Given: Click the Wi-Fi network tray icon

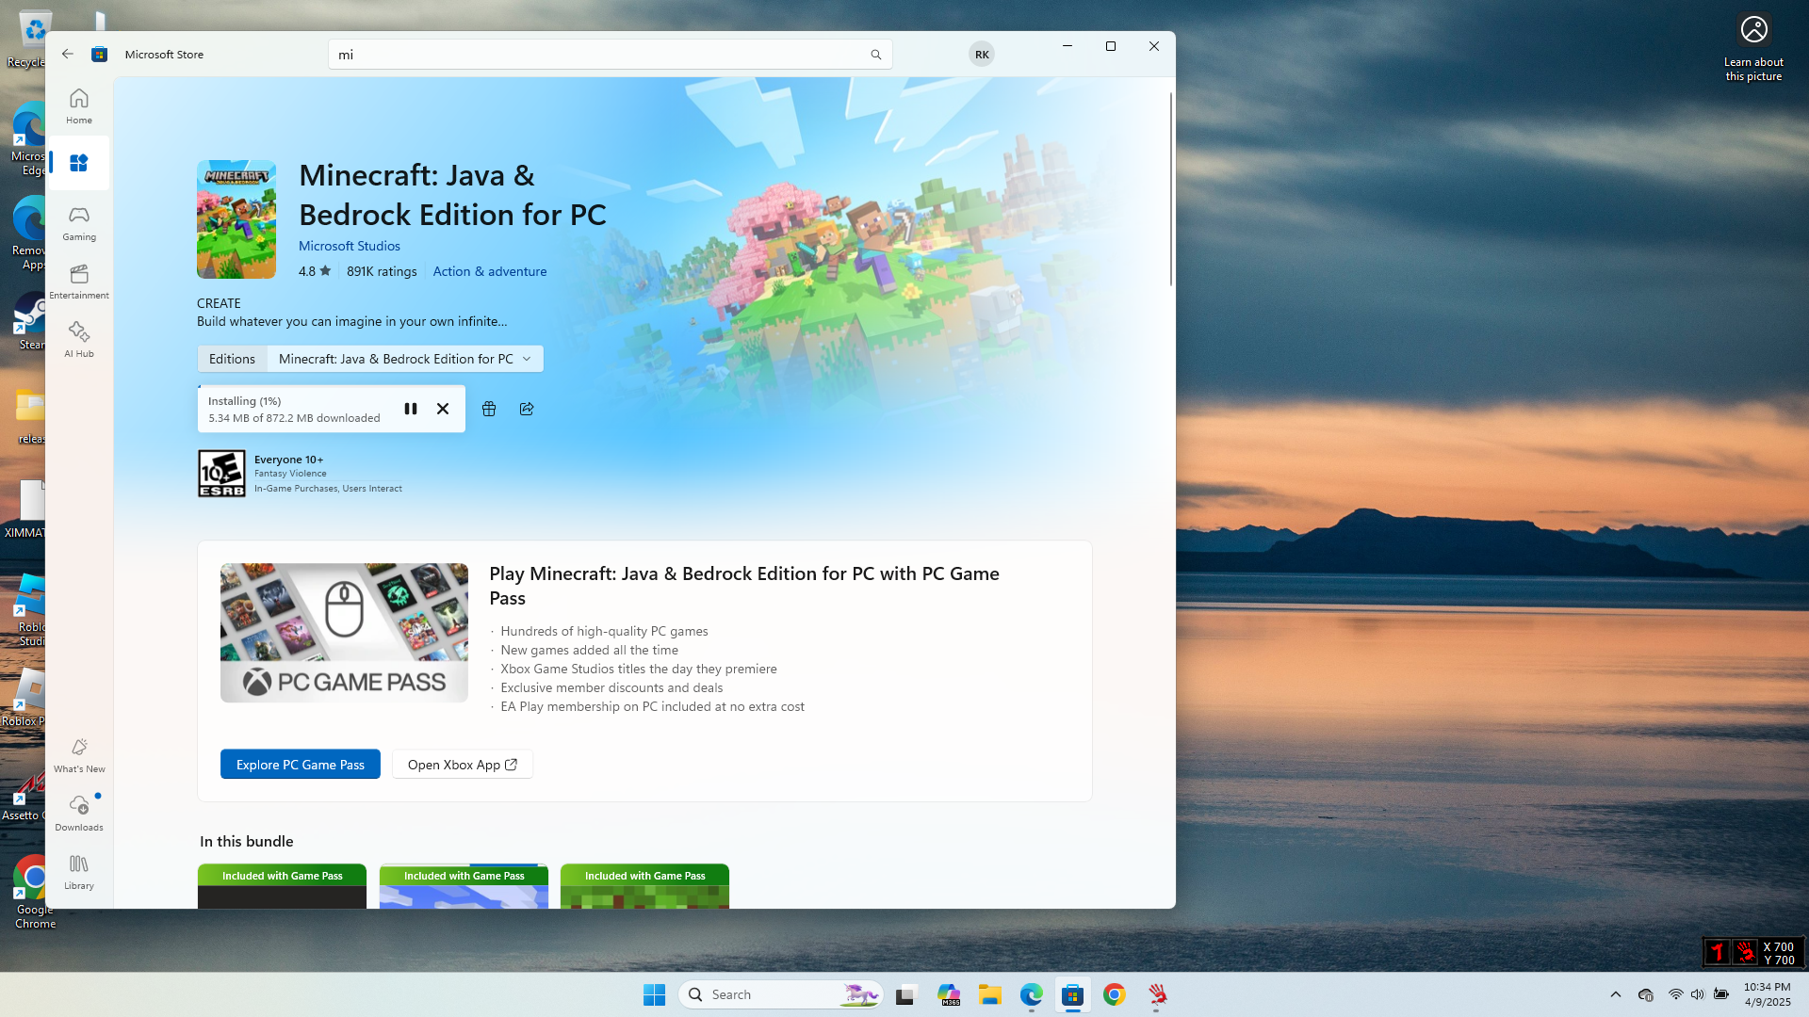Looking at the screenshot, I should click(1675, 994).
